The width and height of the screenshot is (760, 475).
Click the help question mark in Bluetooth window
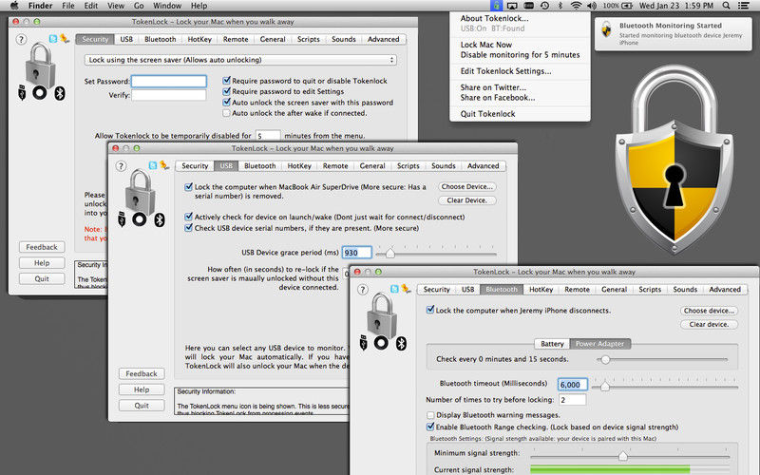[x=363, y=290]
